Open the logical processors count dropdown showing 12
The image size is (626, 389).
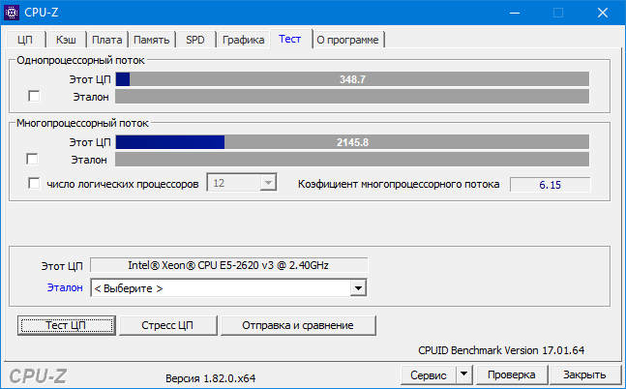click(x=242, y=183)
